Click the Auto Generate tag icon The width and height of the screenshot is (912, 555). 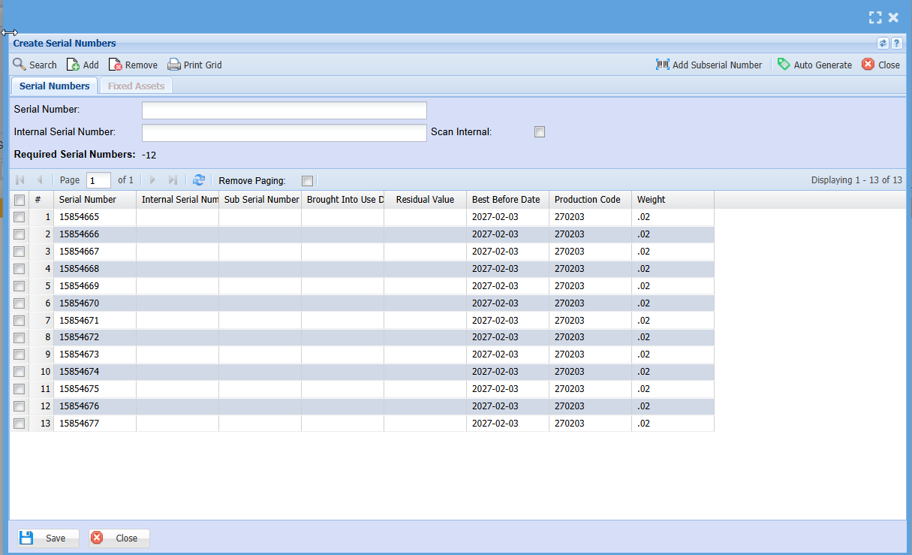point(784,65)
